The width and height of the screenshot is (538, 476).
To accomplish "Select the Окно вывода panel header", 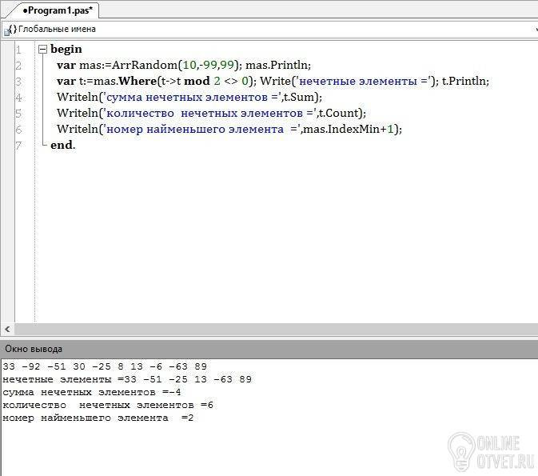I will coord(34,349).
